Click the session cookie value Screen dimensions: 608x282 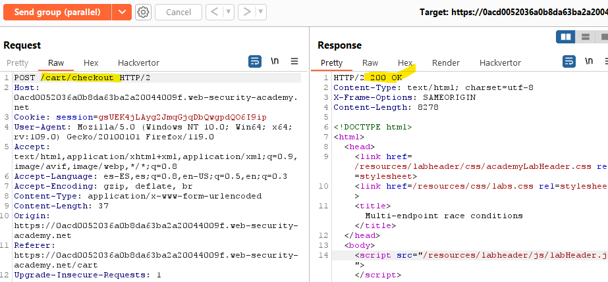point(182,117)
